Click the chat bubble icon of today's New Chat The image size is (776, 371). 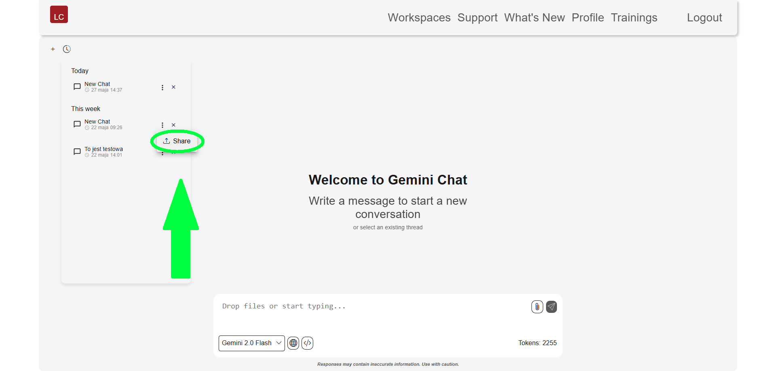coord(77,87)
